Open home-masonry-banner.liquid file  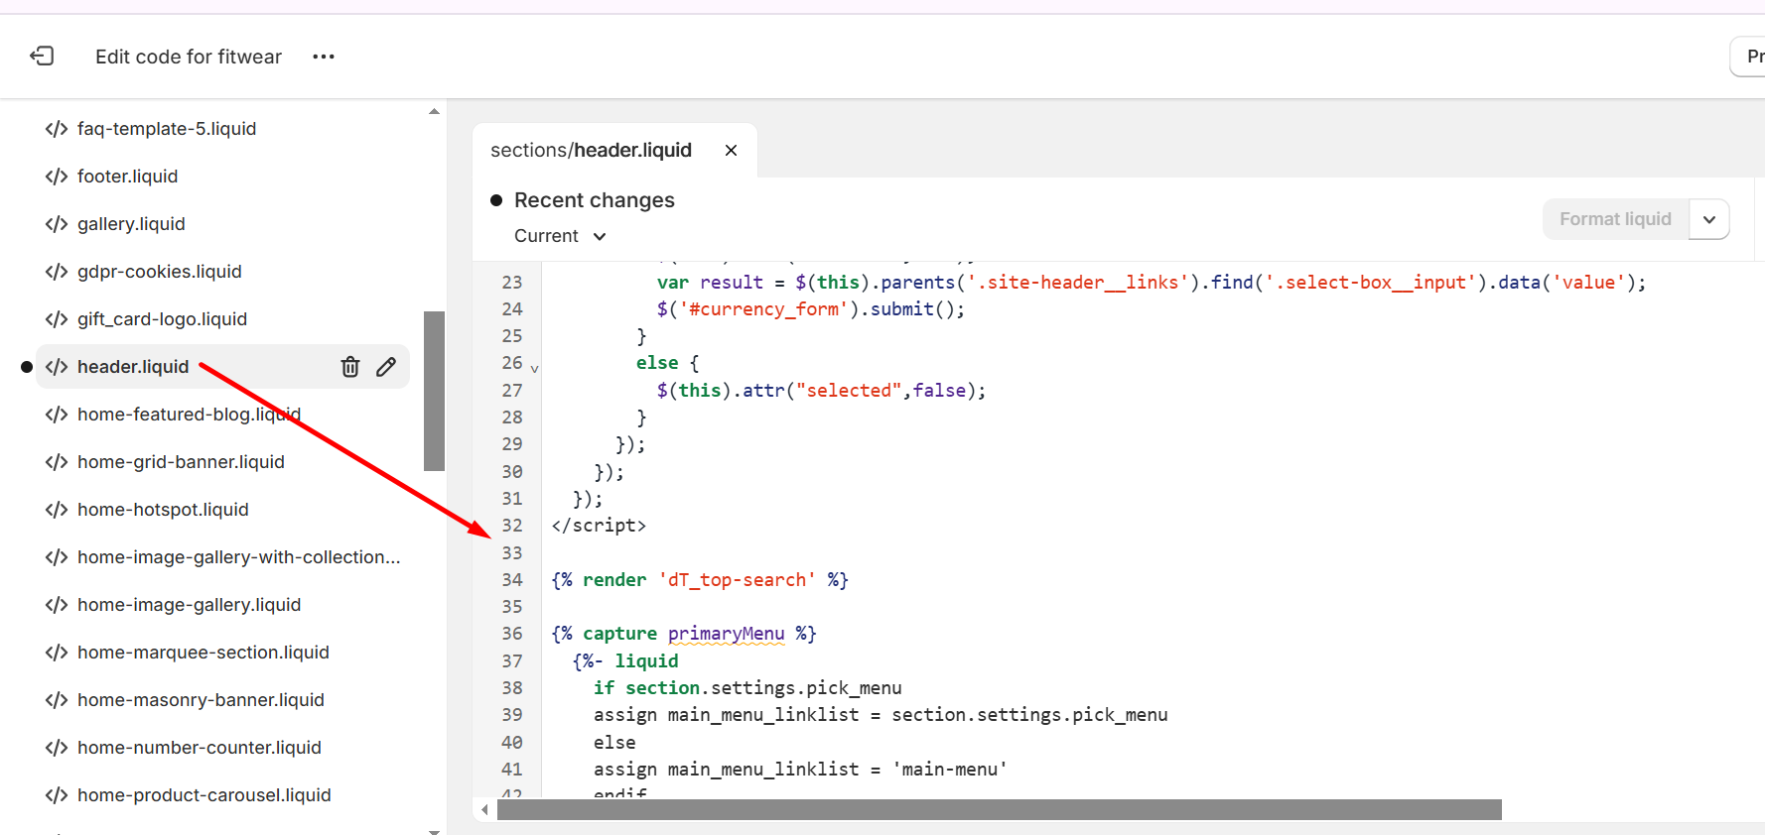tap(201, 700)
